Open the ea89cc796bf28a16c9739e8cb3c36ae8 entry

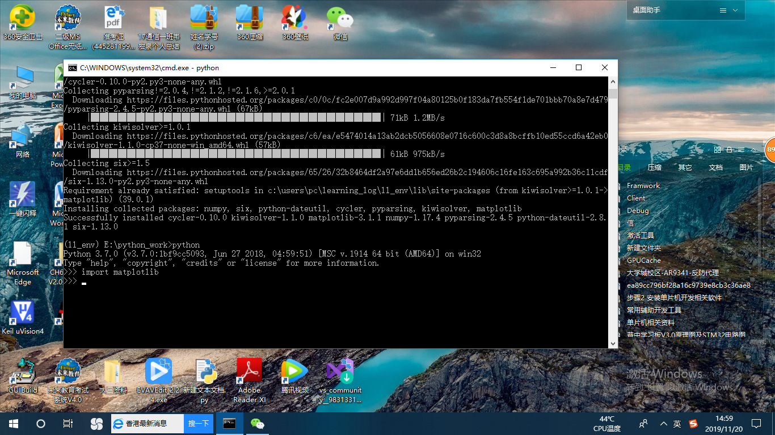click(x=689, y=285)
